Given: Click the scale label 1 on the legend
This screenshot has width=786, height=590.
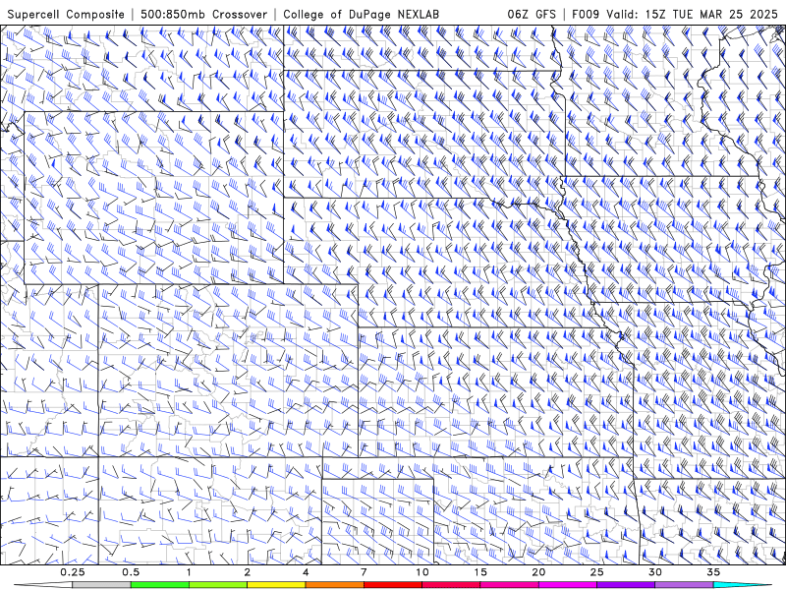Looking at the screenshot, I should click(189, 572).
